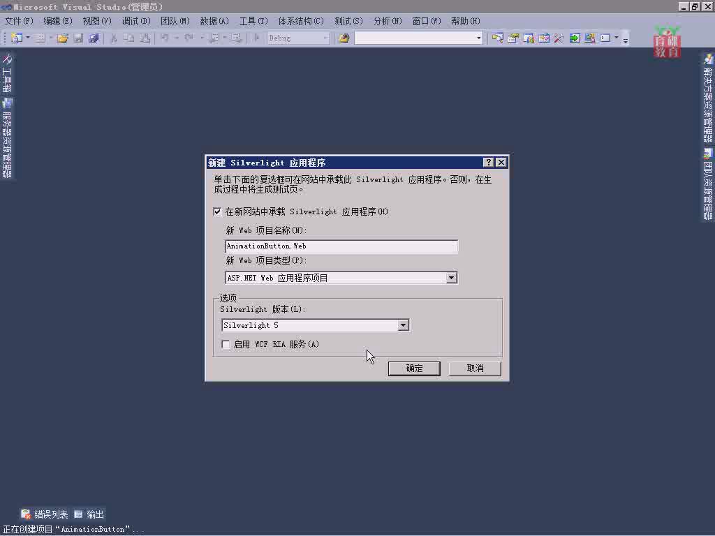Open Solution Explorer from the toolbar icon

pos(497,38)
